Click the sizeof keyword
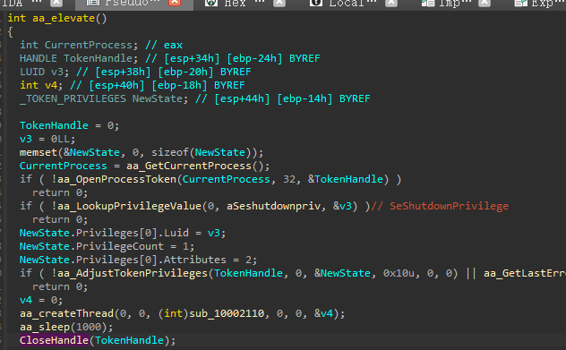 point(170,152)
